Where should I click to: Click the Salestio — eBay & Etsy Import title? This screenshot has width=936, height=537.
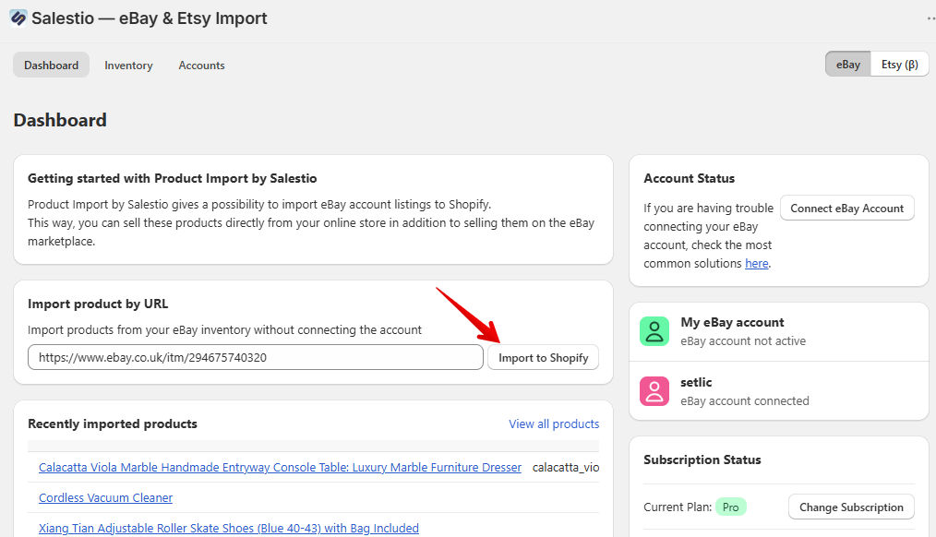150,18
